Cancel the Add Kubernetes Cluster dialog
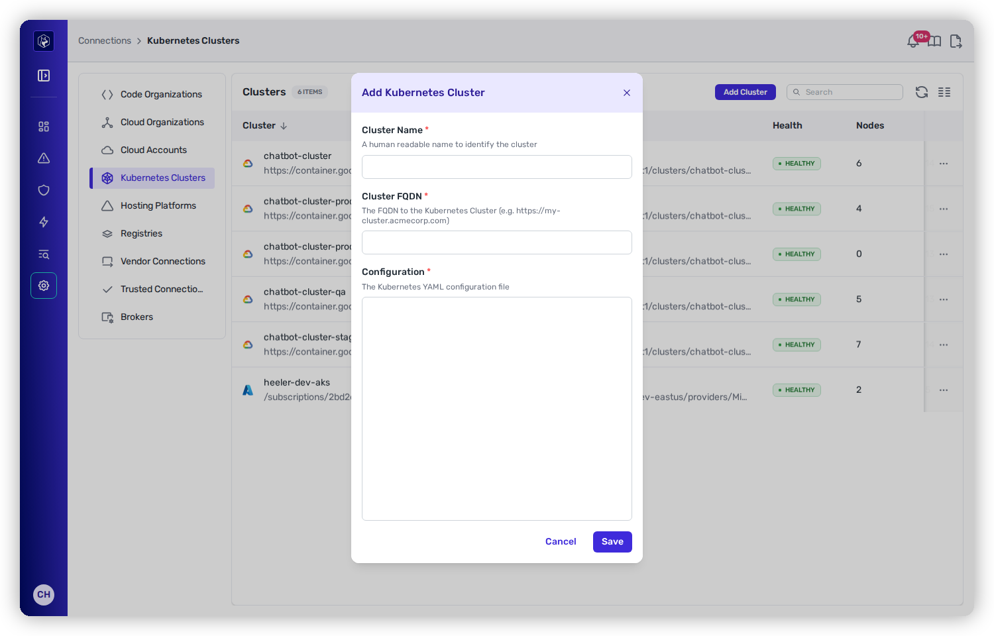Screen dimensions: 994x636 [561, 542]
